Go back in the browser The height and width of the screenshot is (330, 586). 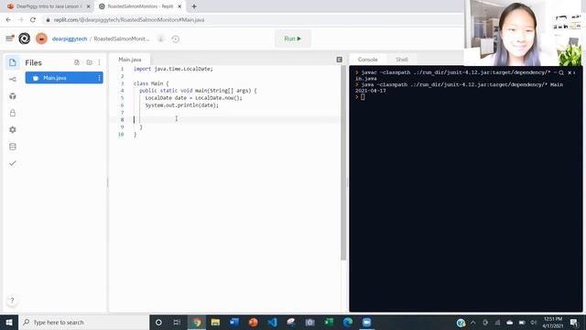coord(8,20)
